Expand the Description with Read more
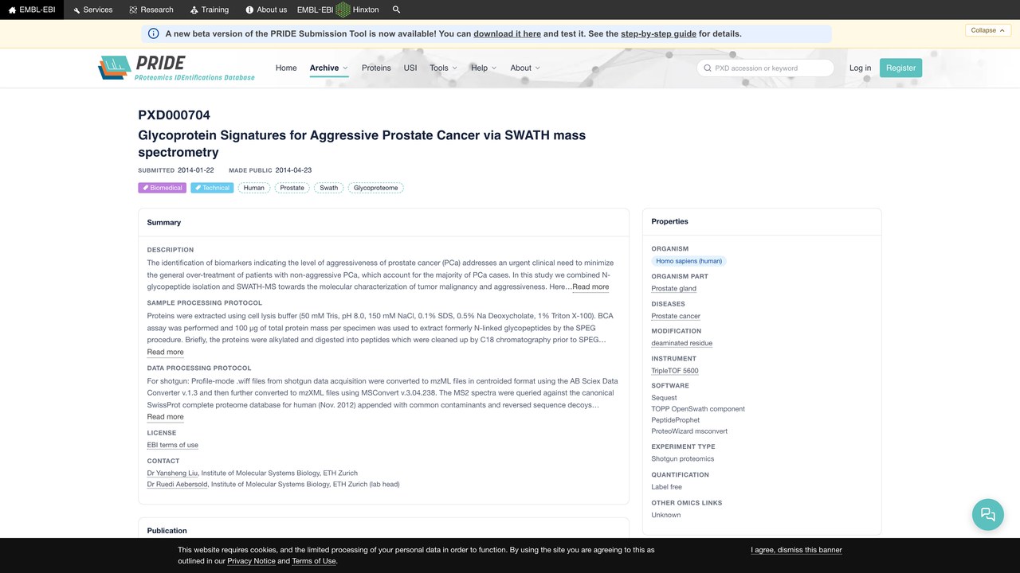Viewport: 1020px width, 573px height. pyautogui.click(x=590, y=286)
